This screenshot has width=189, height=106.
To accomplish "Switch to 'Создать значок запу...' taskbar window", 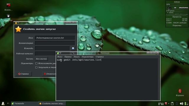I will pos(52,103).
